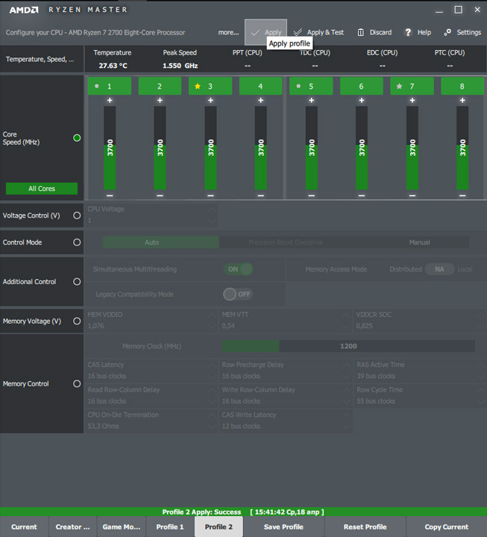
Task: Decrease core 5 speed with minus
Action: point(311,195)
